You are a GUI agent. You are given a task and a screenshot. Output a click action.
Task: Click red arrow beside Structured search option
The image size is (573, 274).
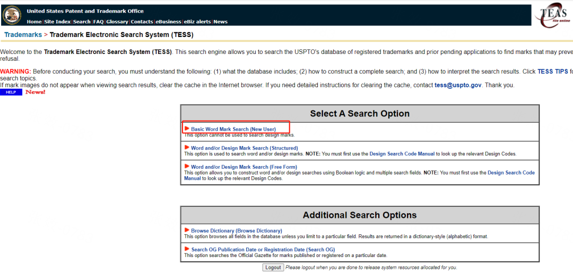tap(187, 148)
